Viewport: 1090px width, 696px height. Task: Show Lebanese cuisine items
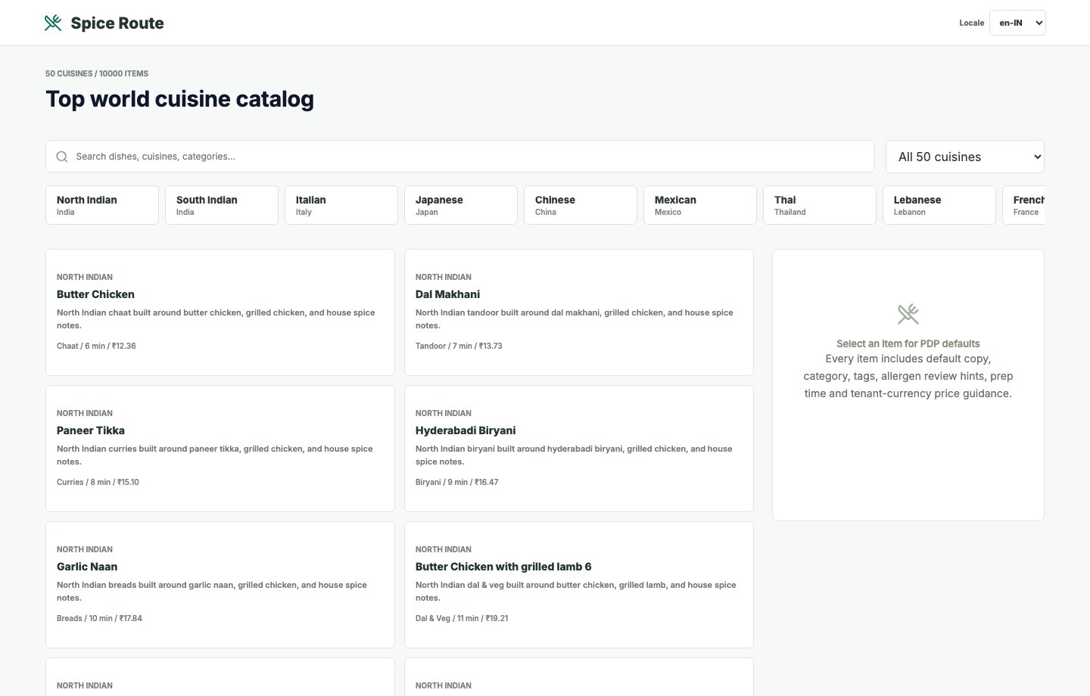pos(939,205)
